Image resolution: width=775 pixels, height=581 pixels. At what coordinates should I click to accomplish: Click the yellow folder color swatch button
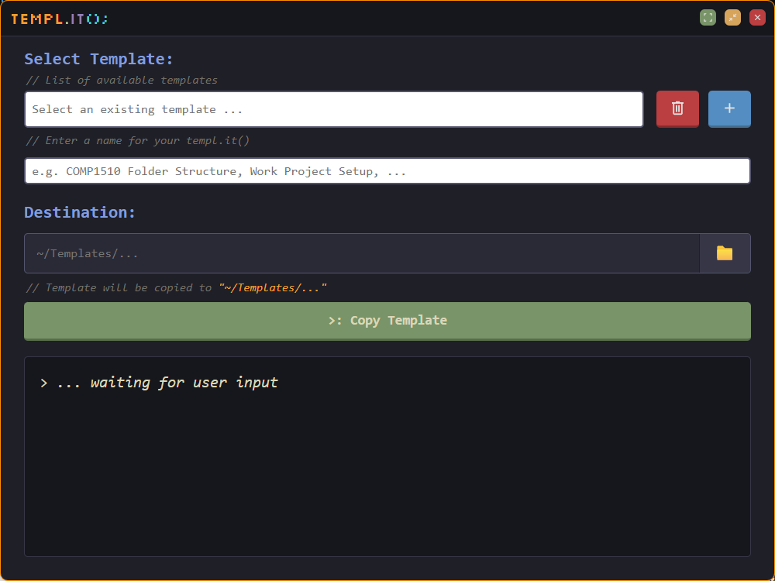click(x=725, y=253)
